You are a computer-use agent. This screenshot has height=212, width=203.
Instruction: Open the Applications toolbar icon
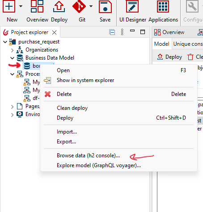(163, 6)
